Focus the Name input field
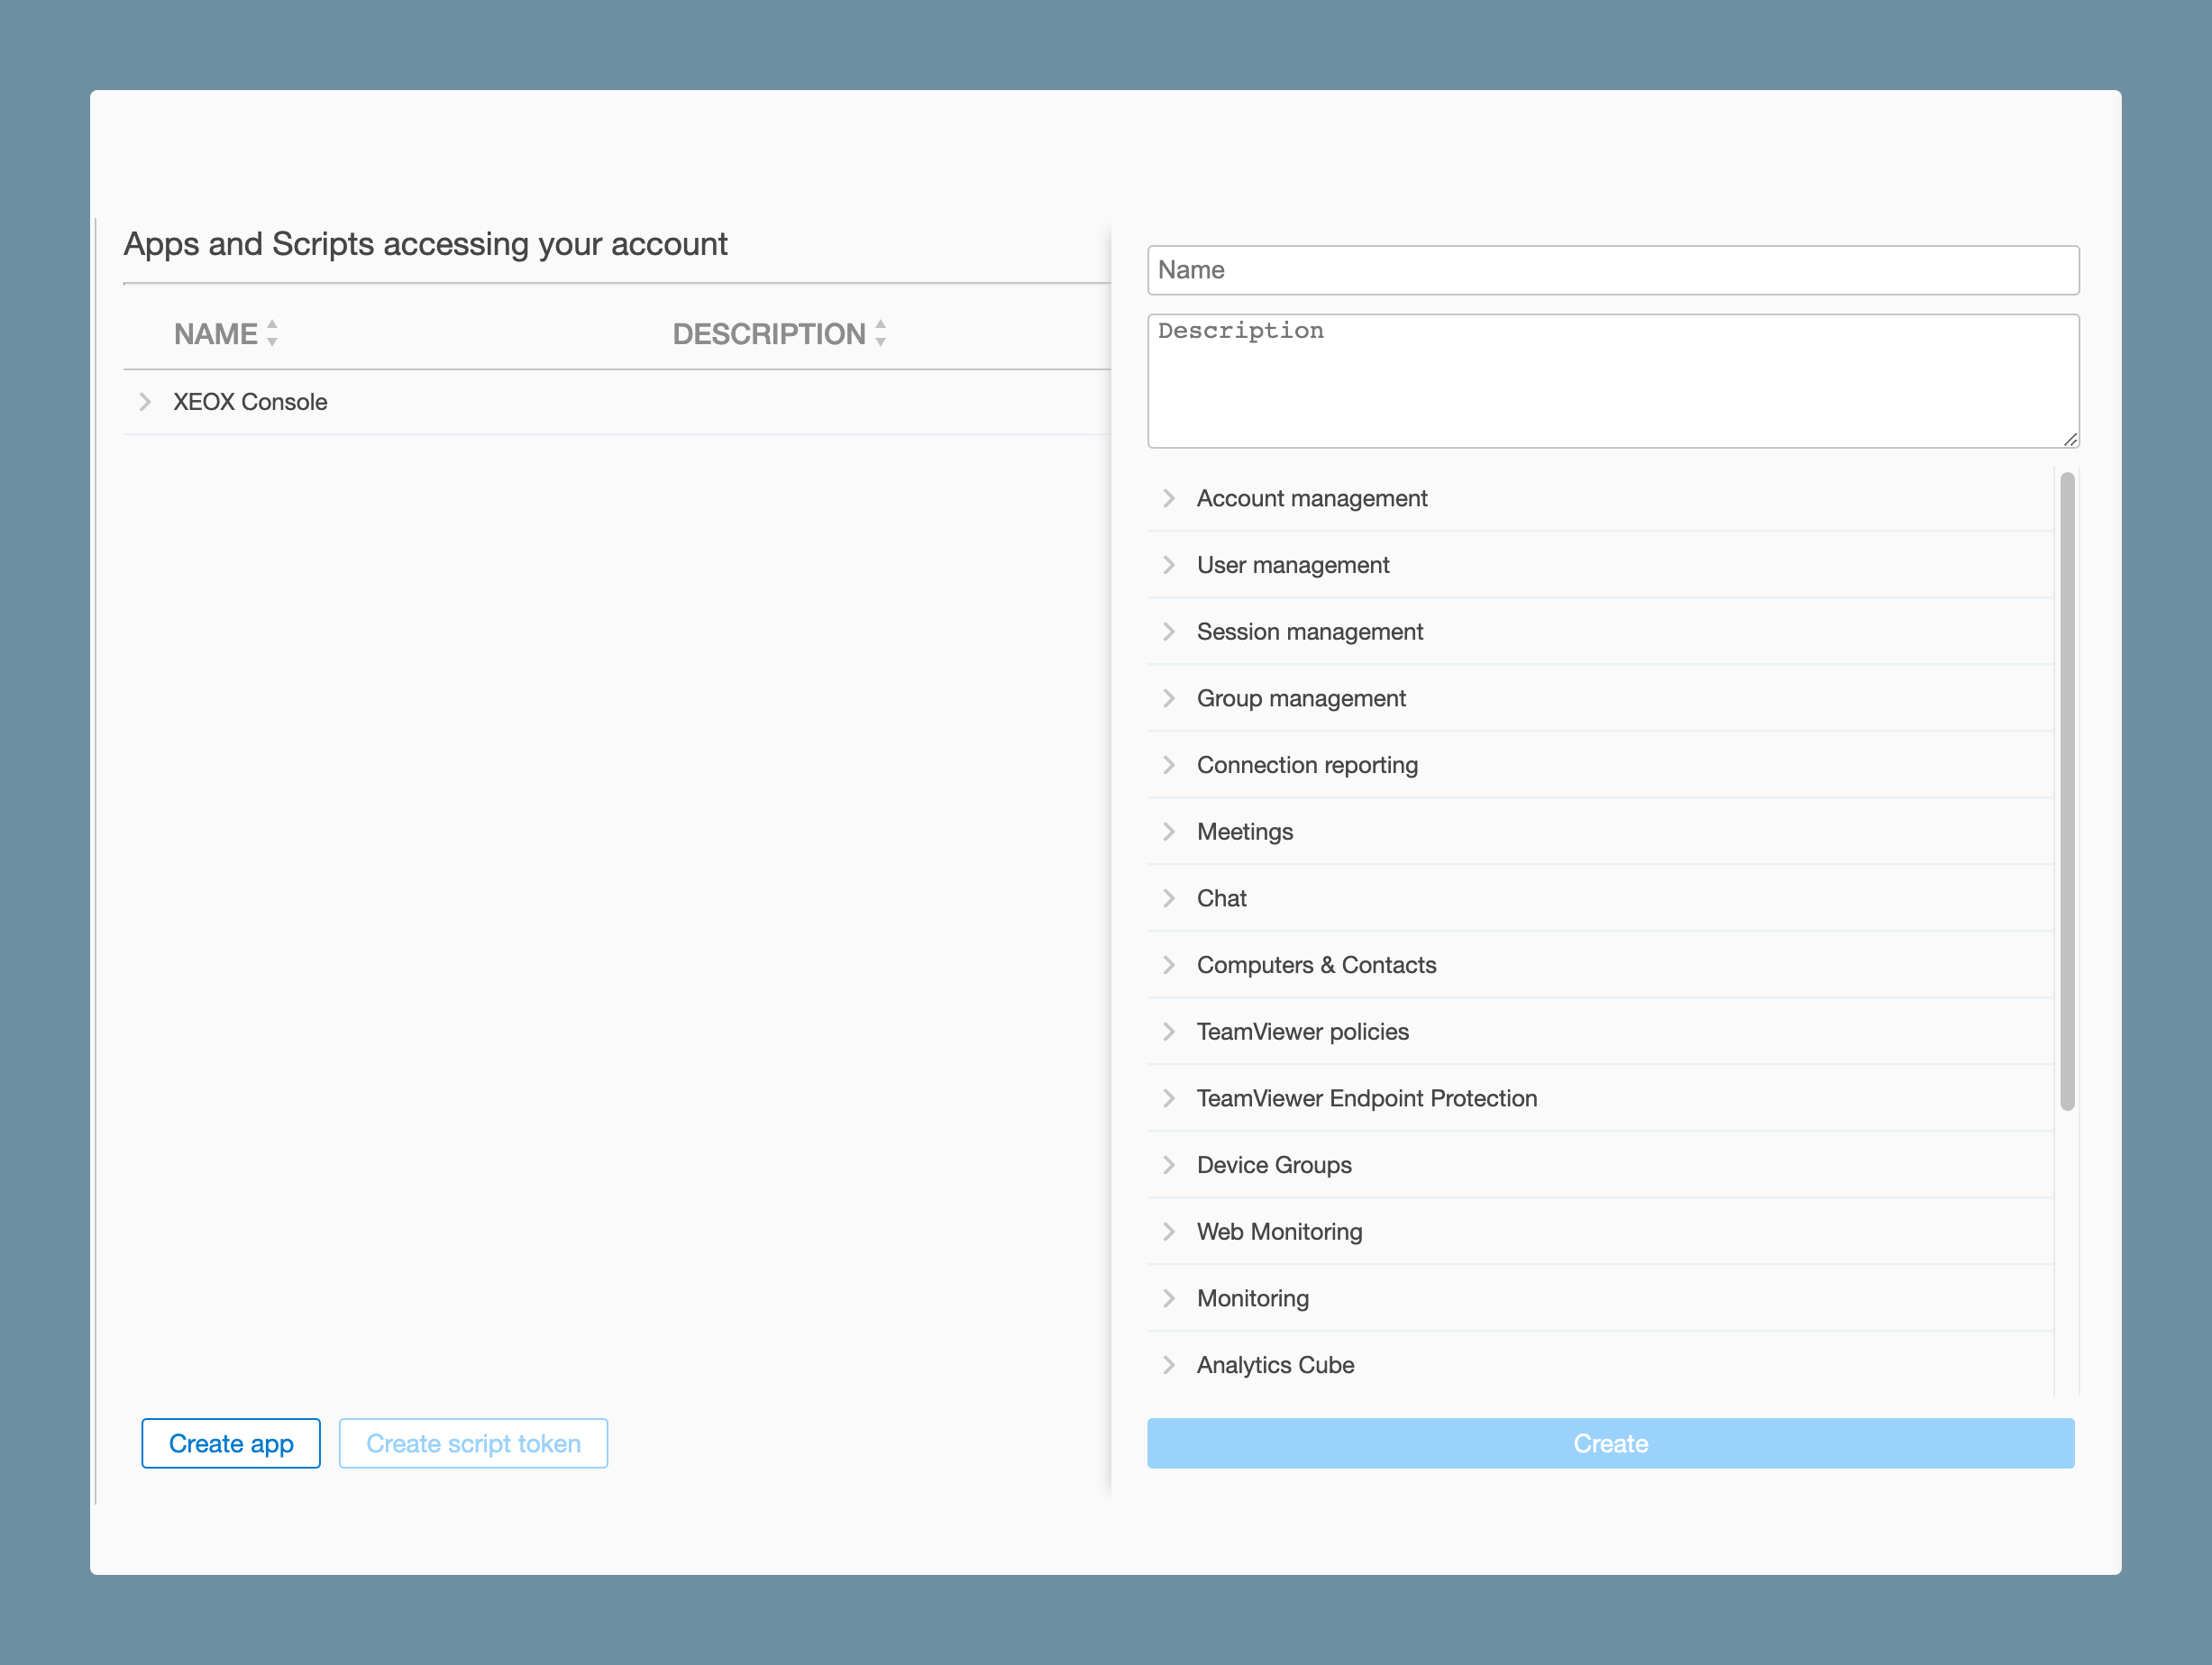The height and width of the screenshot is (1665, 2212). click(1613, 269)
